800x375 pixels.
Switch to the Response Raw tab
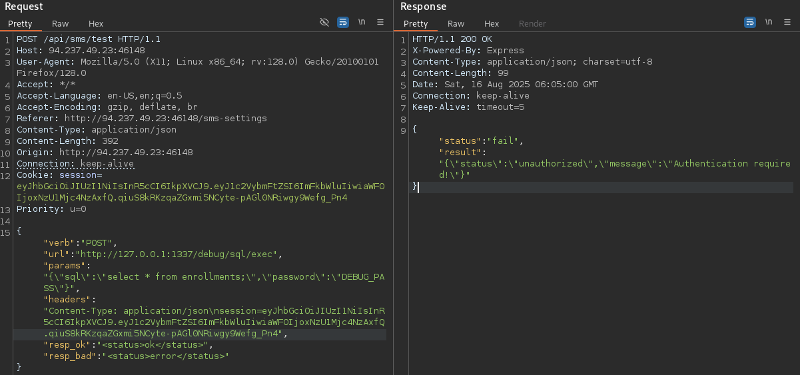(x=456, y=23)
